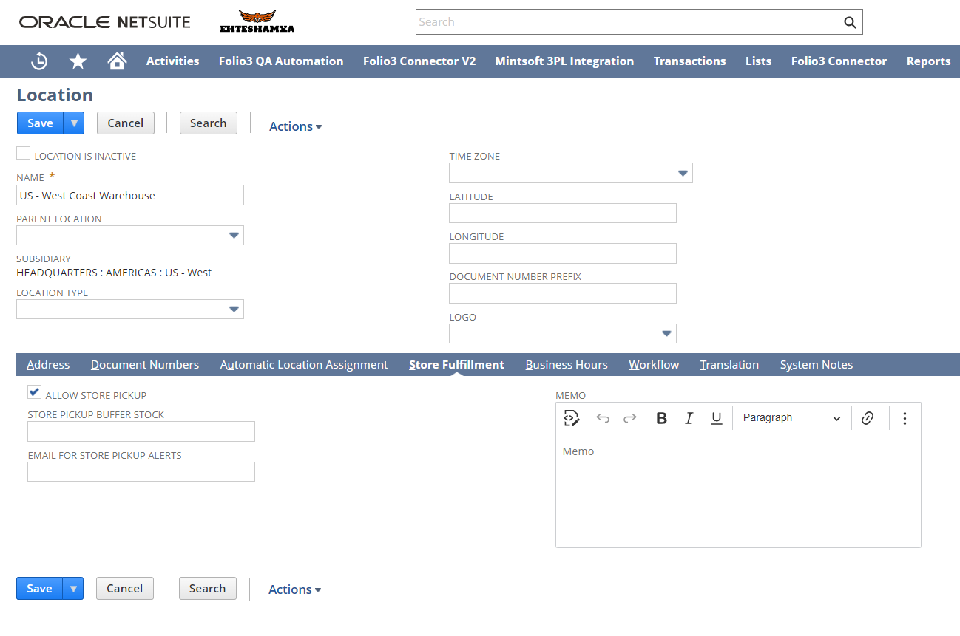This screenshot has width=960, height=636.
Task: Focus the Store Pickup Buffer Stock field
Action: coord(141,431)
